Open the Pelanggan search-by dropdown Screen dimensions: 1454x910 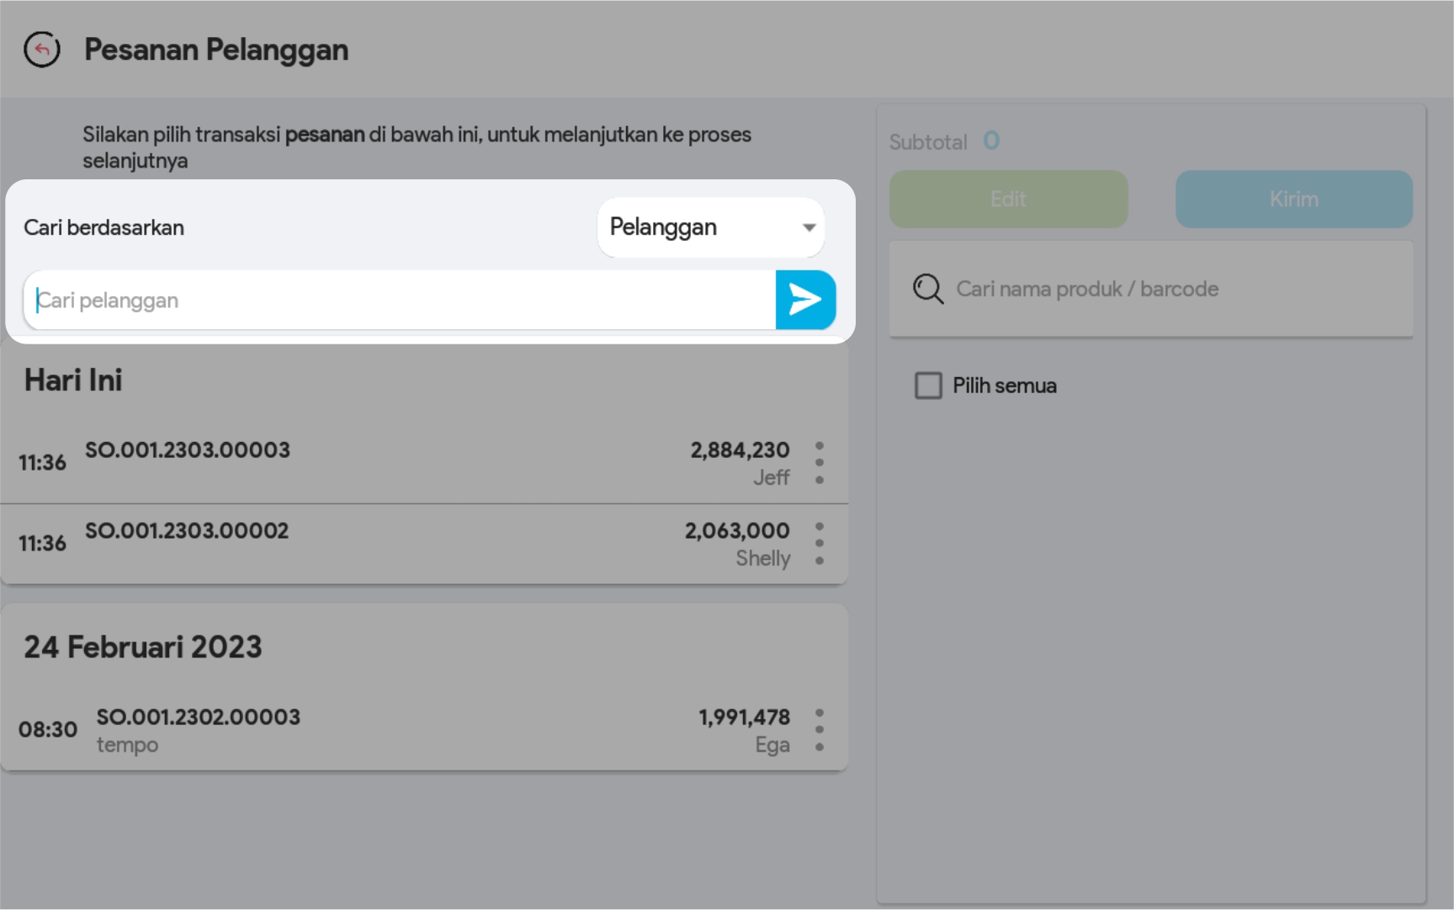tap(709, 227)
